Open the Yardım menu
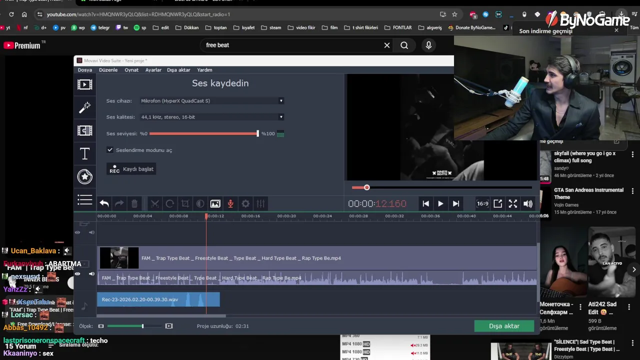The width and height of the screenshot is (640, 360). coord(204,70)
